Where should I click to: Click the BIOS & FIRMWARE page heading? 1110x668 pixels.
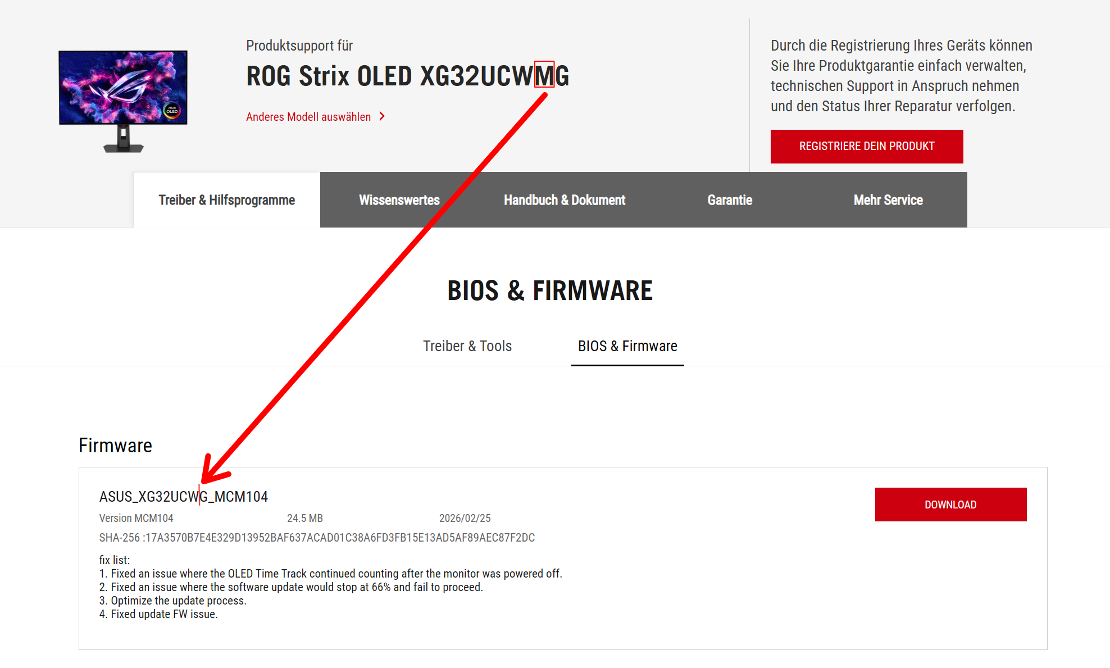(549, 290)
